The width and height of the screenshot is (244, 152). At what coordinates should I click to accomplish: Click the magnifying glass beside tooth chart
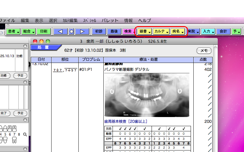(x=25, y=134)
